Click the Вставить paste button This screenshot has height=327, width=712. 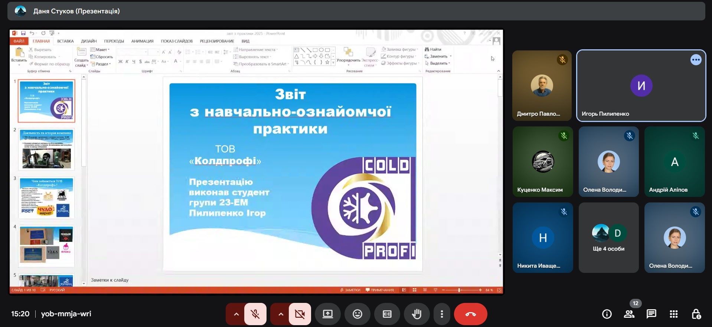[19, 57]
